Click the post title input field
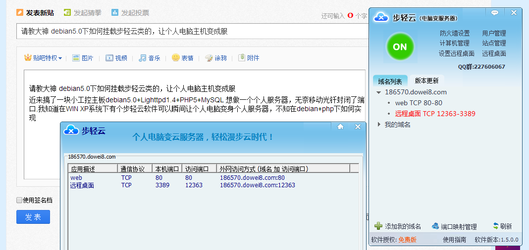This screenshot has width=529, height=250. click(x=192, y=31)
